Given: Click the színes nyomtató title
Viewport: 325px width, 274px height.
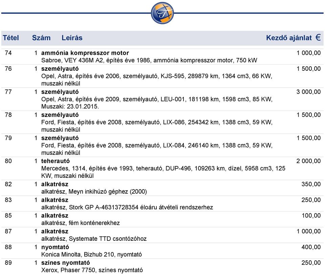Looking at the screenshot, I should click(x=65, y=263).
